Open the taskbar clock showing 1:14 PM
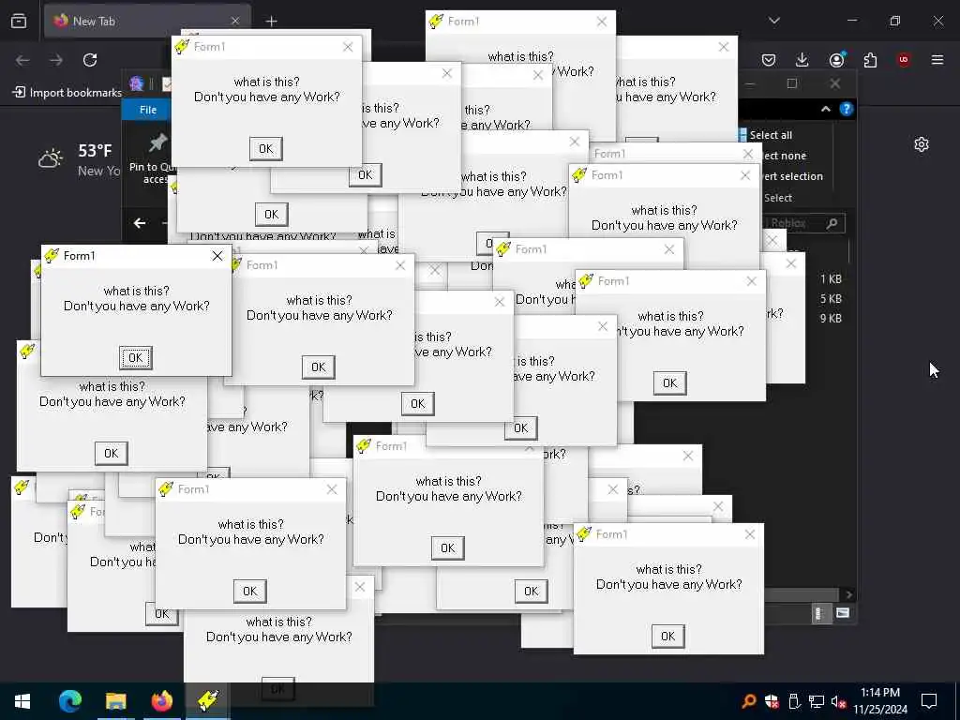The width and height of the screenshot is (960, 720). (880, 701)
